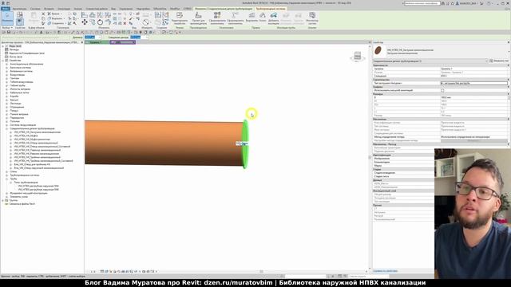Select the Modify arrow tool in ribbon
511x287 pixels.
(7, 18)
